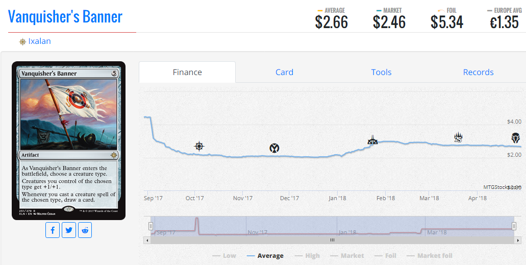
Task: Click the $4.00 y-axis label
Action: click(x=514, y=121)
